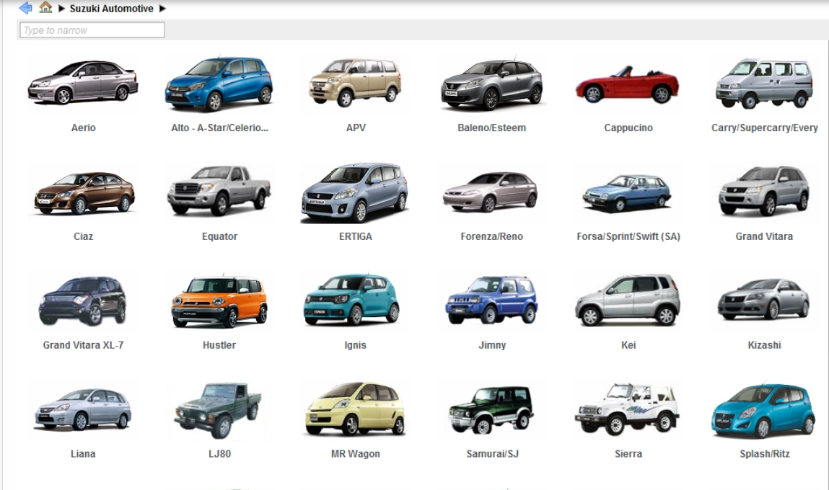Click the 'Grand Vitara XL-7' label
This screenshot has width=829, height=490.
pyautogui.click(x=83, y=345)
